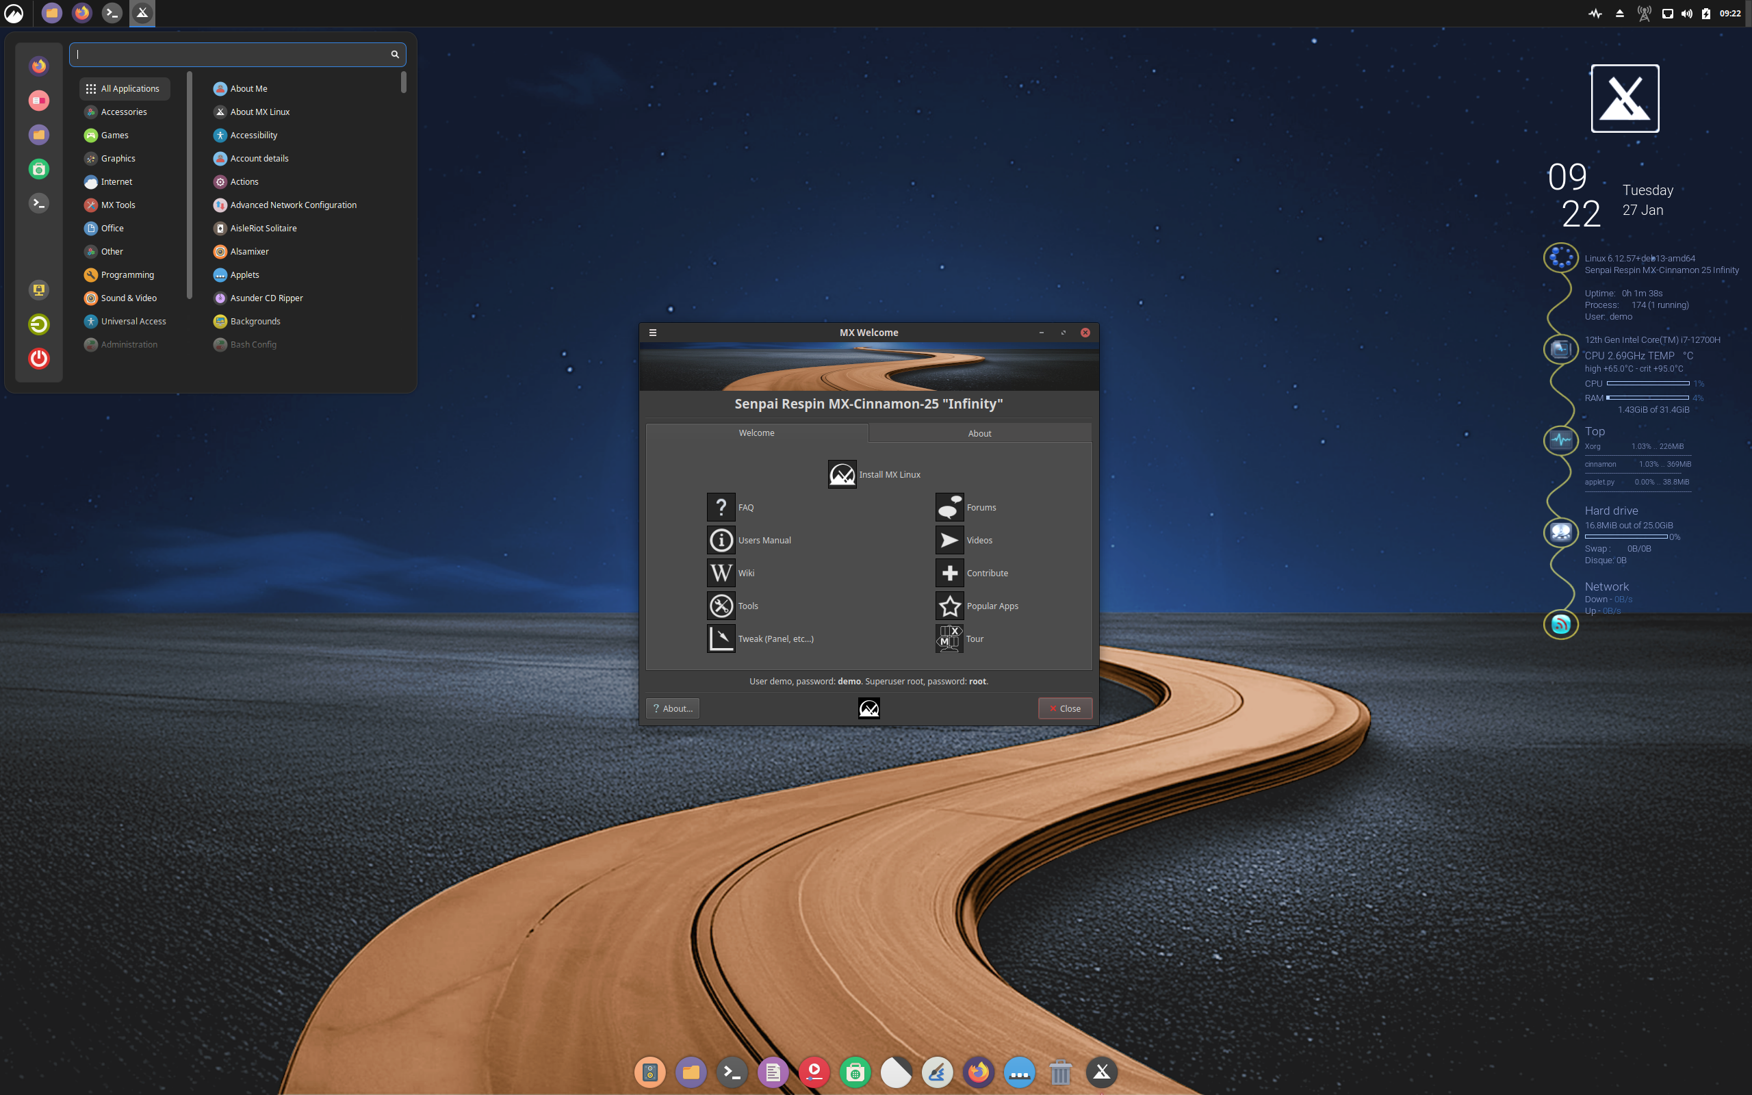
Task: Open the Videos play arrow icon
Action: pos(949,540)
